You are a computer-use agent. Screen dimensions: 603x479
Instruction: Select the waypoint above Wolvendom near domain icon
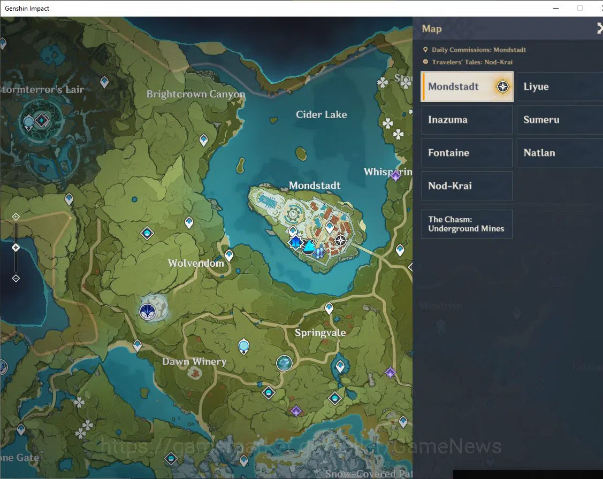click(x=189, y=222)
